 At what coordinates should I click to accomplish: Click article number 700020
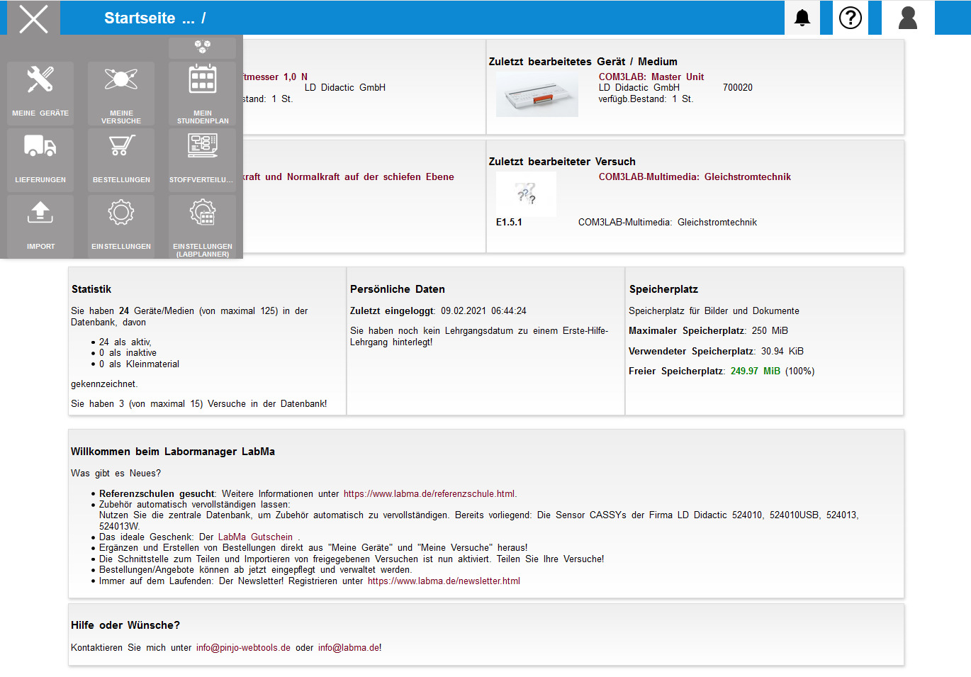coord(738,88)
